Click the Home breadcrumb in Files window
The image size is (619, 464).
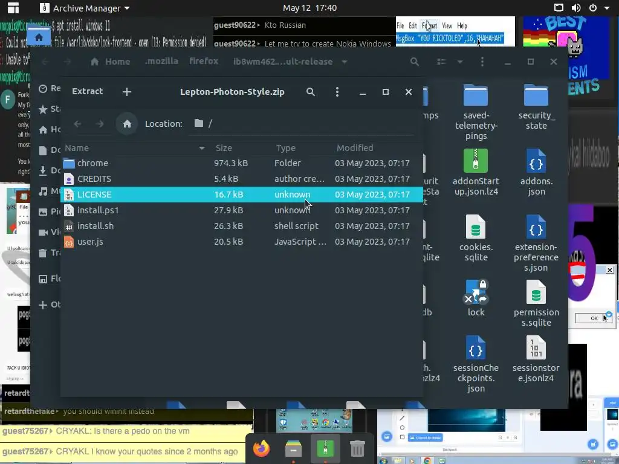pyautogui.click(x=111, y=62)
